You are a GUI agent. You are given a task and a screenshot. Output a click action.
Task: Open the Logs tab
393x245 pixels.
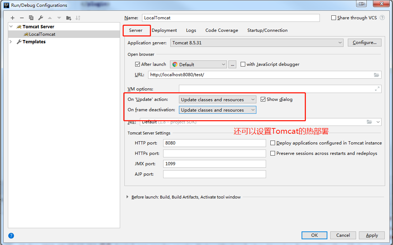pyautogui.click(x=191, y=30)
